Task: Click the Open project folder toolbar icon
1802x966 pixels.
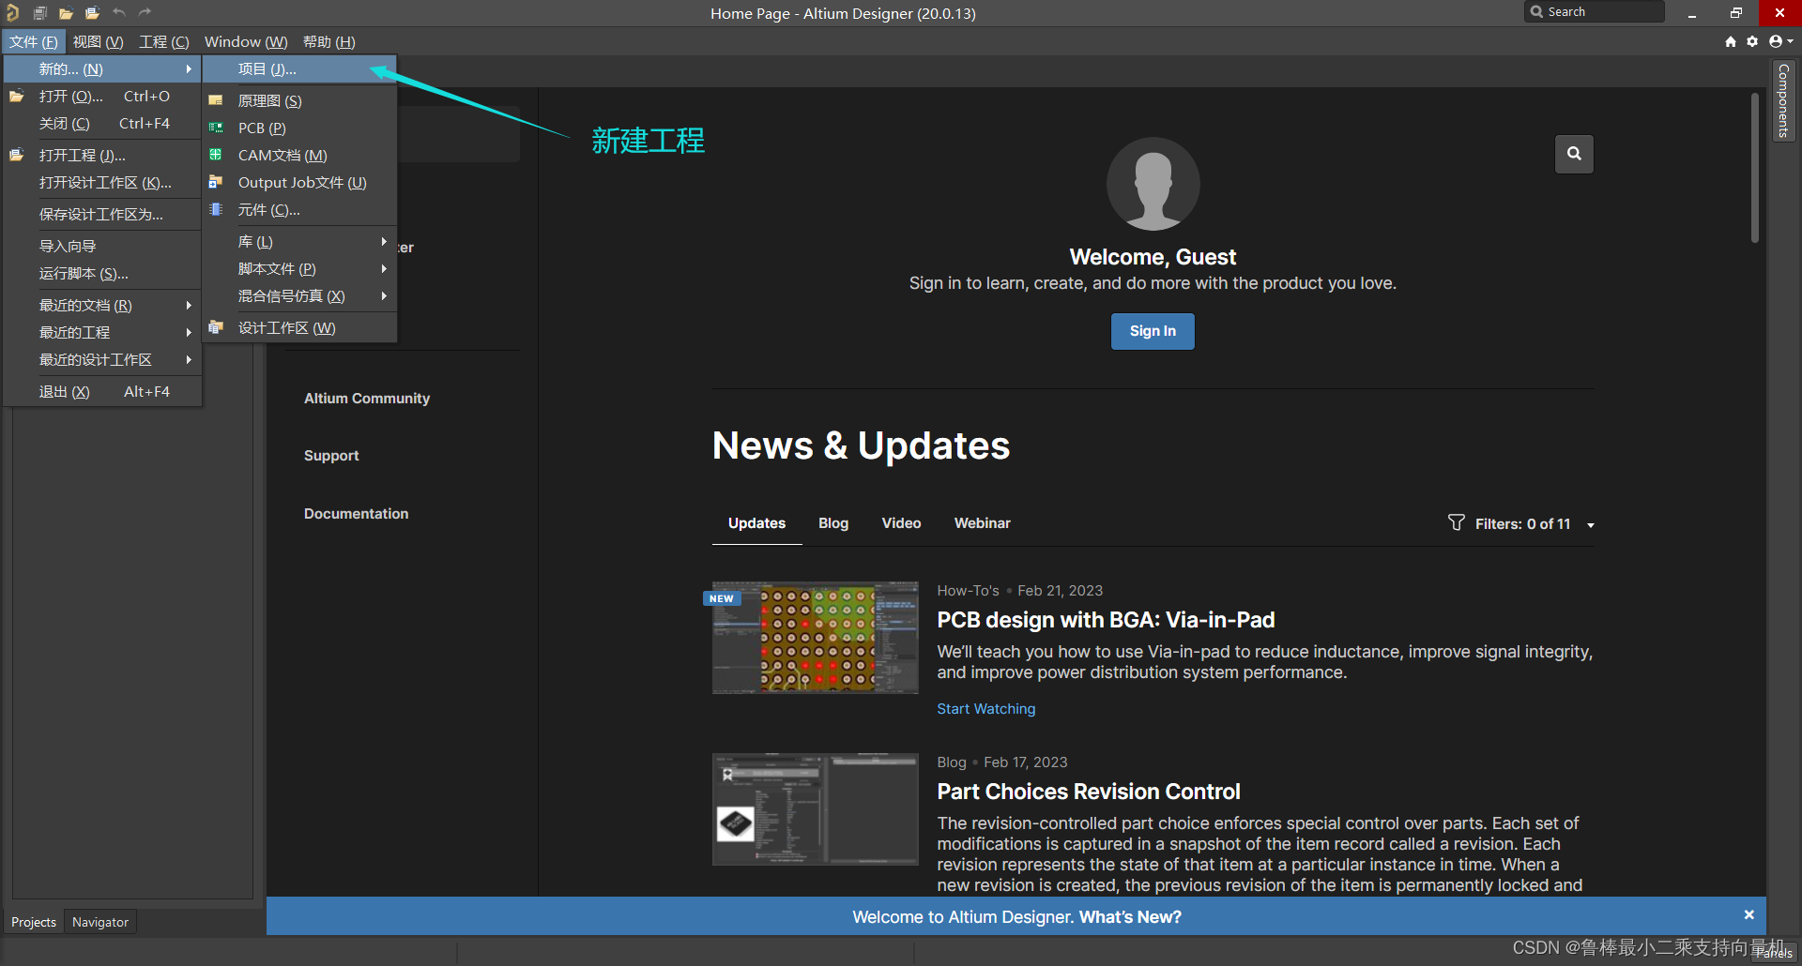Action: point(92,13)
